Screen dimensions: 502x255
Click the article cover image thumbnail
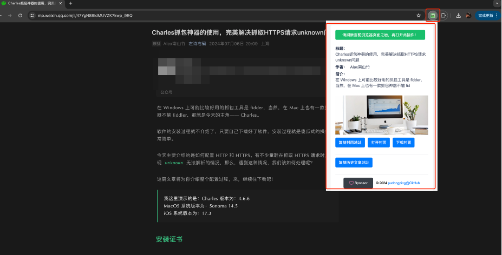pos(381,115)
